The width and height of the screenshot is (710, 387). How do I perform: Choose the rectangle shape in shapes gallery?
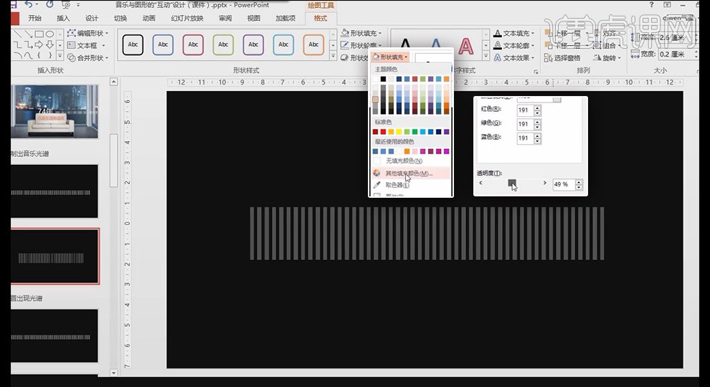[39, 34]
